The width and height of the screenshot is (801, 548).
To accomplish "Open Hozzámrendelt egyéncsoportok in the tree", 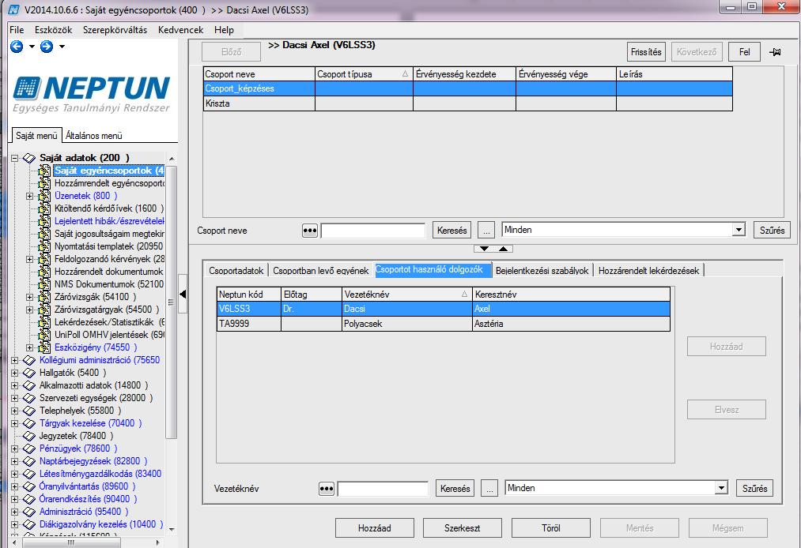I will click(109, 183).
